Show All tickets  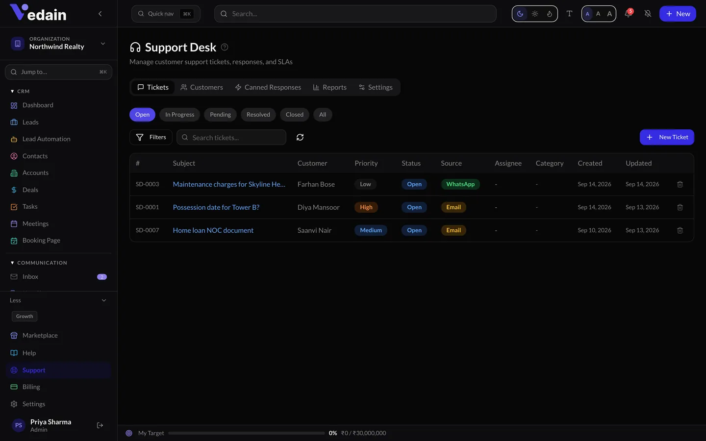(323, 115)
